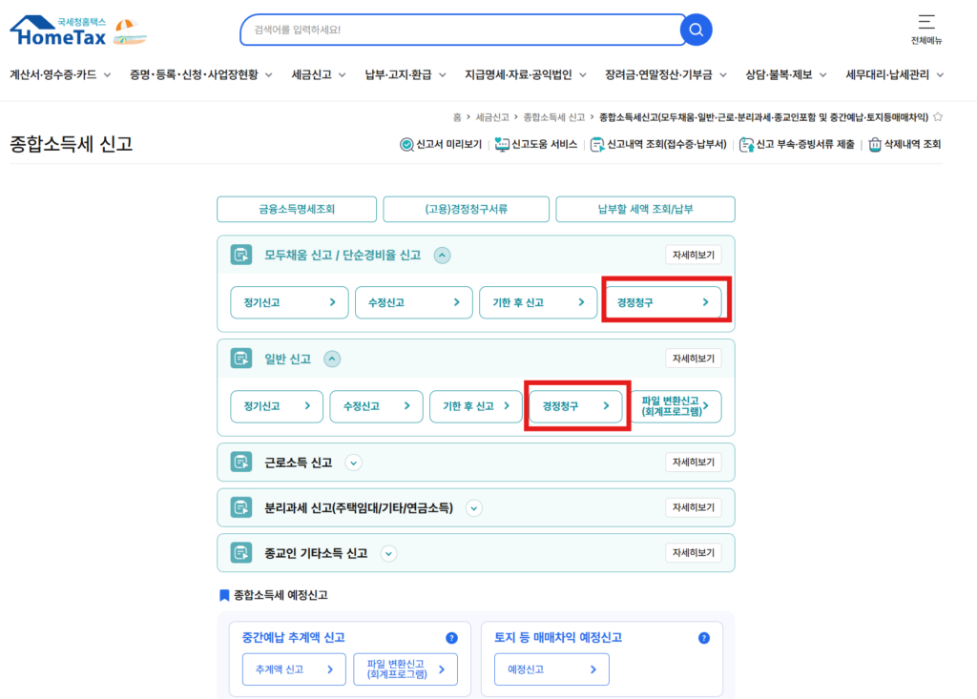
Task: Click 기한 후 신고 under 일반 신고
Action: (476, 406)
